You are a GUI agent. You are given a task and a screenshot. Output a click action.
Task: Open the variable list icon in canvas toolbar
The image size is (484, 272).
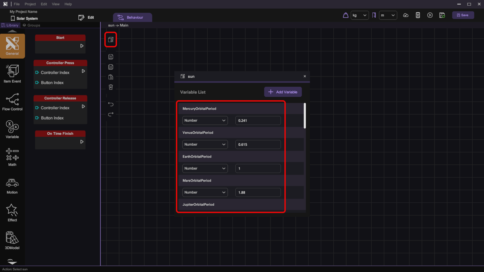(x=111, y=40)
